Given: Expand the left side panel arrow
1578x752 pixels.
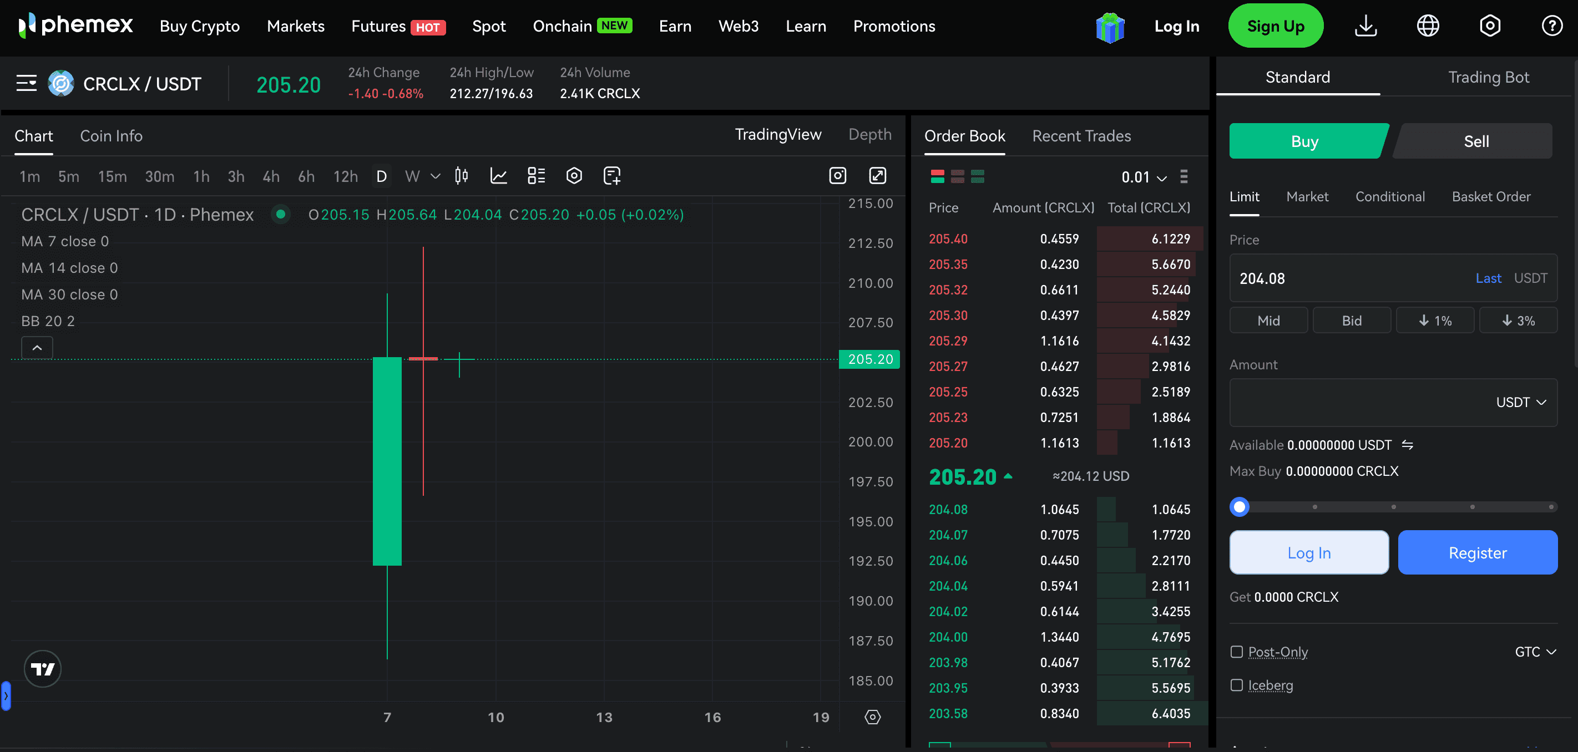Looking at the screenshot, I should click(6, 695).
